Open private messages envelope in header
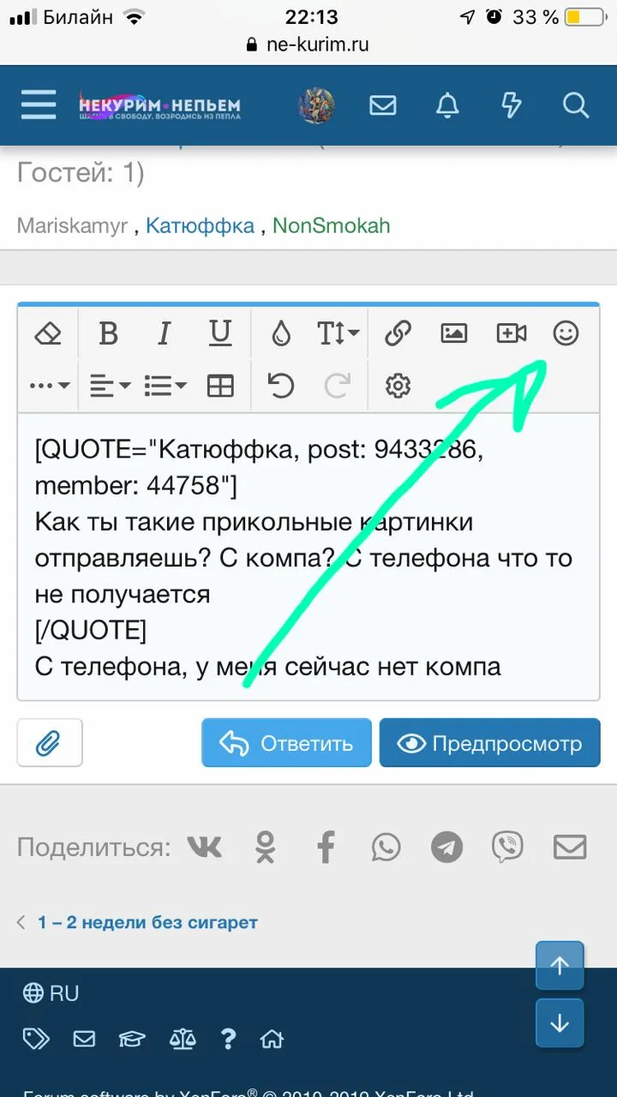The image size is (617, 1097). 383,105
